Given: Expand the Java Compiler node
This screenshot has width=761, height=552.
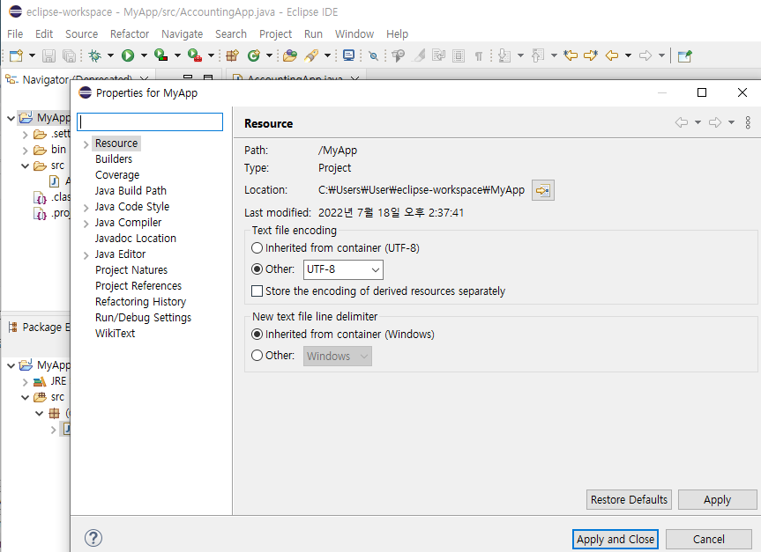Looking at the screenshot, I should [x=86, y=224].
